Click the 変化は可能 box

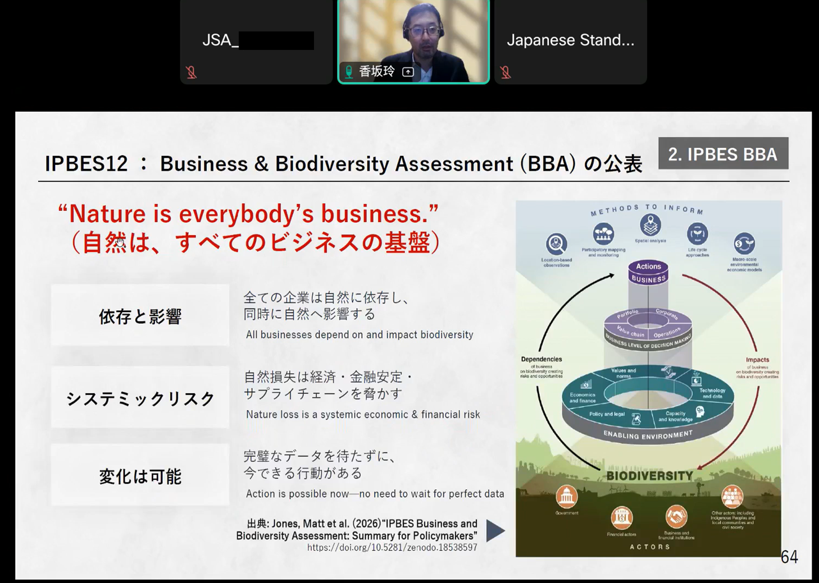pos(140,475)
